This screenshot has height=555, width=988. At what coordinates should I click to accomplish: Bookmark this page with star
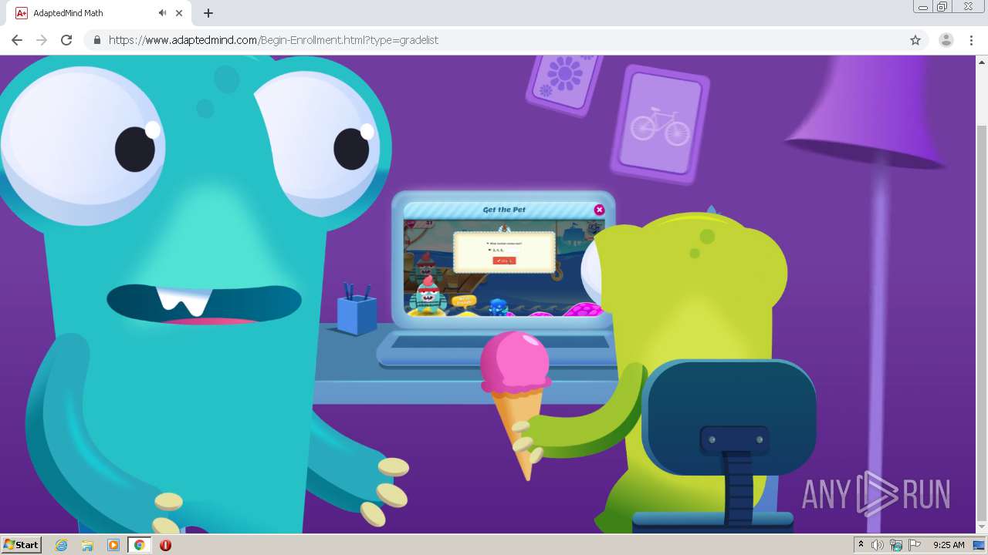click(x=915, y=40)
